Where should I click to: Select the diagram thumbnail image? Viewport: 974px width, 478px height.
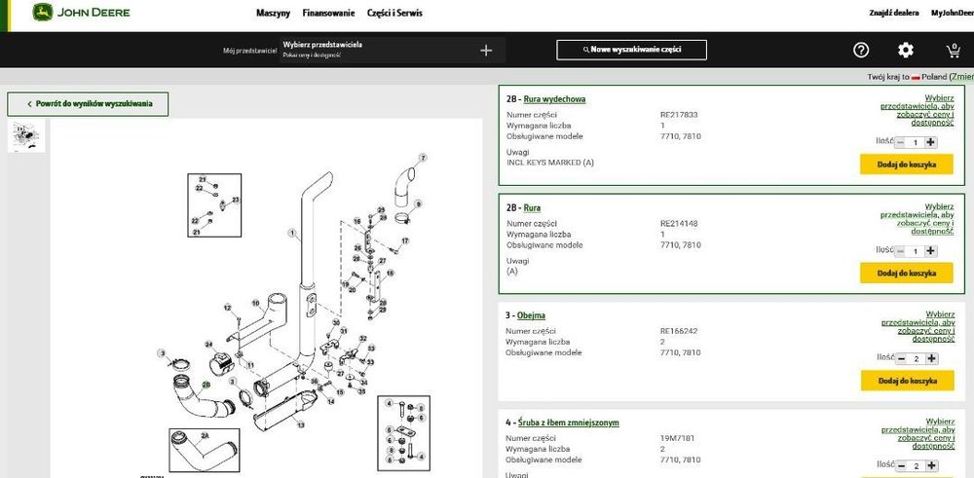click(x=26, y=136)
